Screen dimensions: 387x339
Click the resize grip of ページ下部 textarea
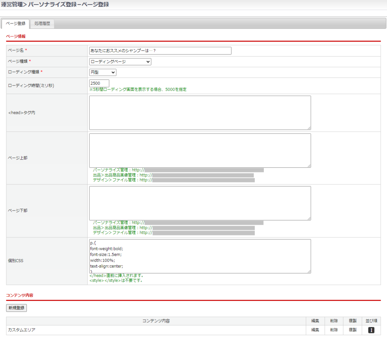[x=309, y=218]
